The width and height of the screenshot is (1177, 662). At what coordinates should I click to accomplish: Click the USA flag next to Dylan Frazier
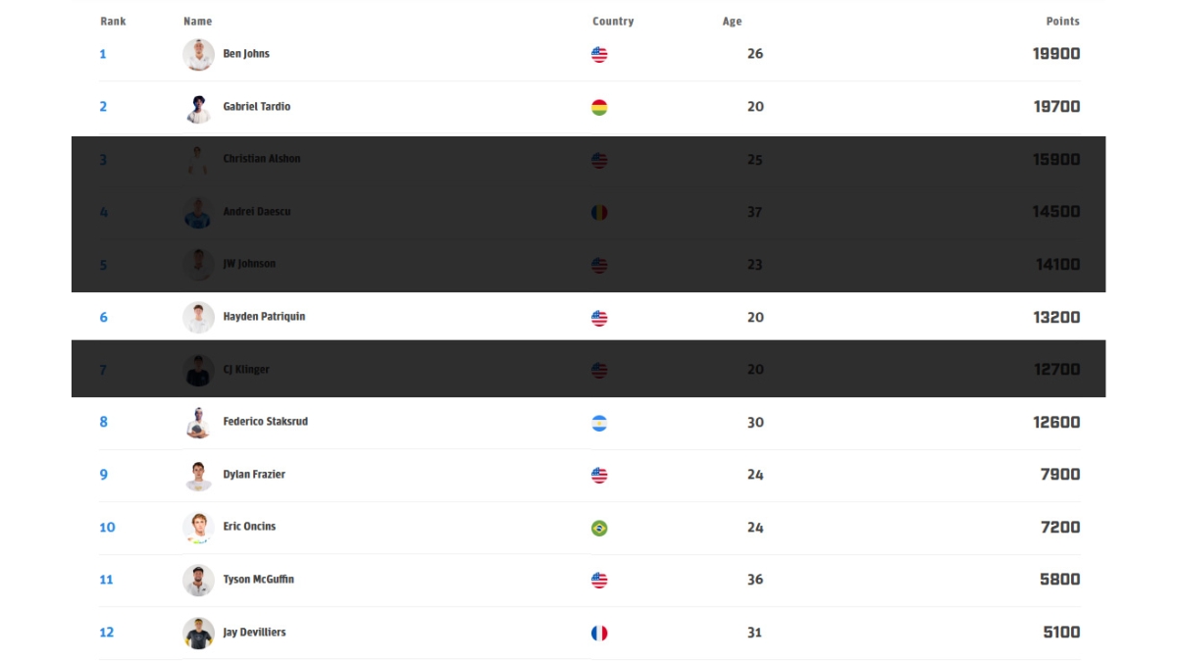[599, 476]
